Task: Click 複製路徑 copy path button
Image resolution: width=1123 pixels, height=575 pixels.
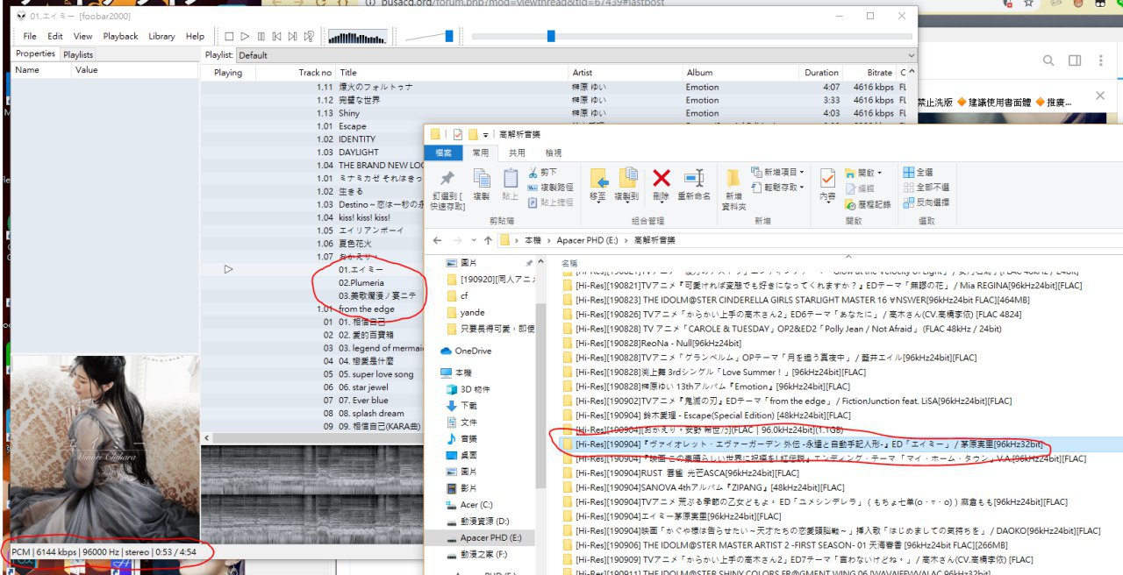Action: [551, 187]
